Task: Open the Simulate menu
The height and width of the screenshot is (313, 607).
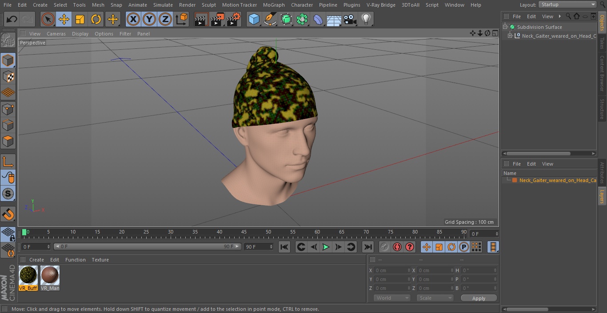Action: click(x=163, y=5)
